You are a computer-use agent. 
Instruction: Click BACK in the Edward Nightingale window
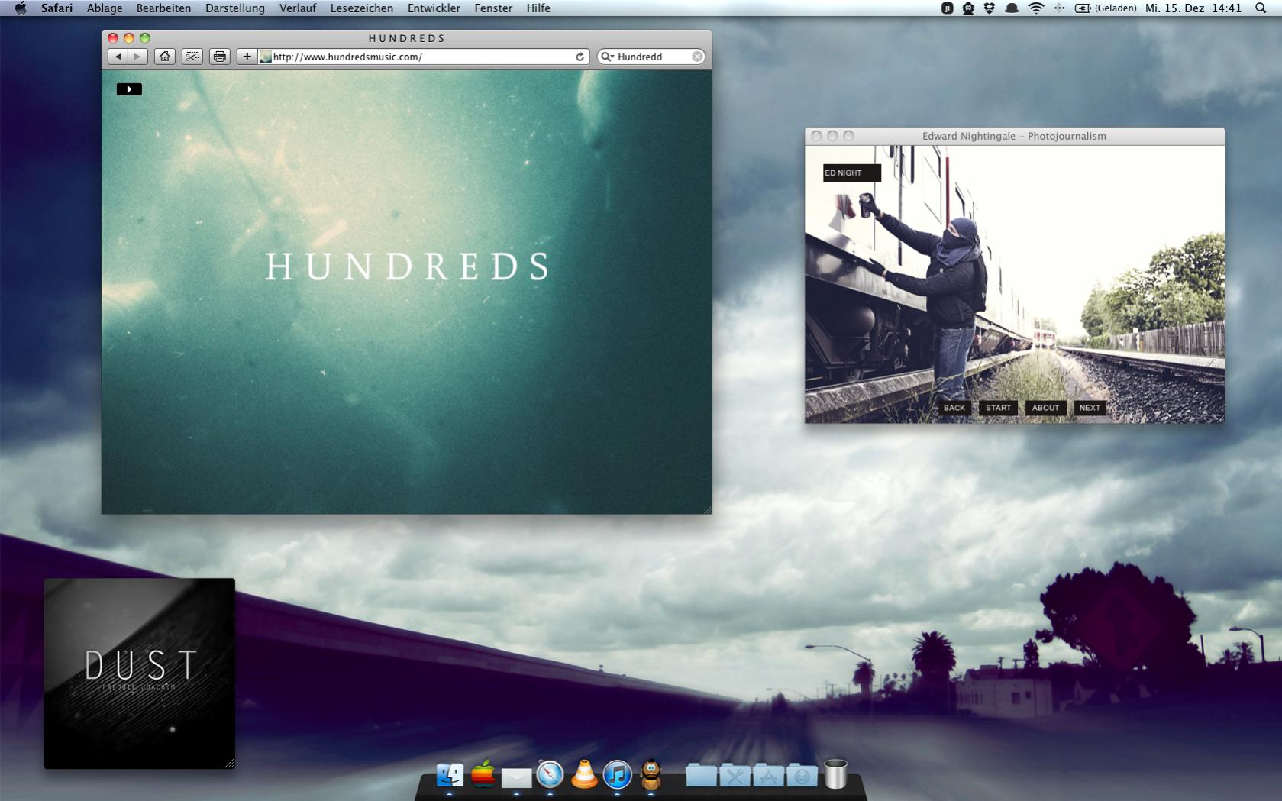954,408
